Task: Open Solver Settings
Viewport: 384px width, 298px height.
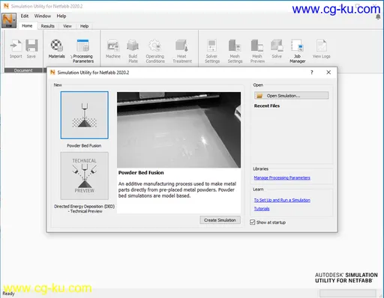Action: tap(212, 51)
